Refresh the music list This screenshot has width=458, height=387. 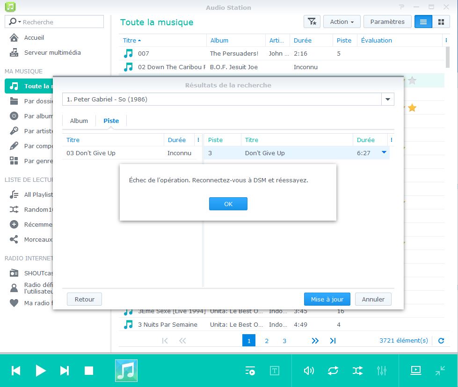click(441, 341)
